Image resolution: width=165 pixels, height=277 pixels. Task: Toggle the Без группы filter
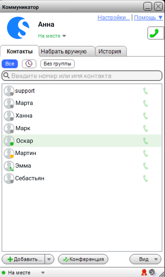coord(57,64)
